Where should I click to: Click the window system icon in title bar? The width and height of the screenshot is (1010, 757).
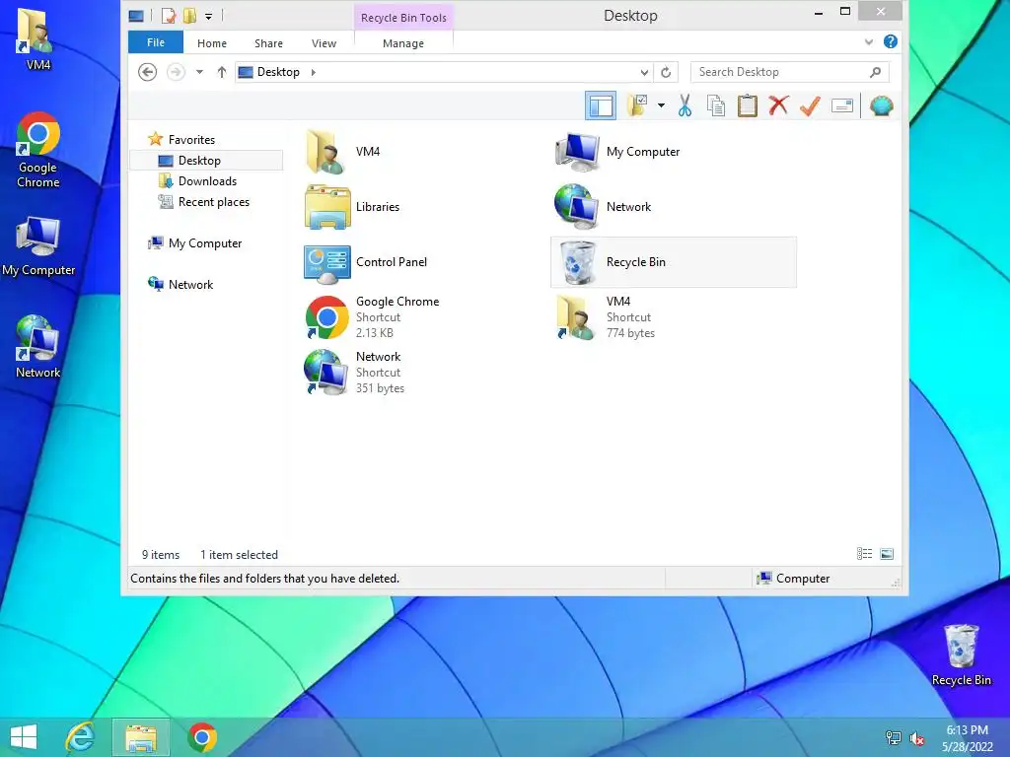[x=136, y=16]
